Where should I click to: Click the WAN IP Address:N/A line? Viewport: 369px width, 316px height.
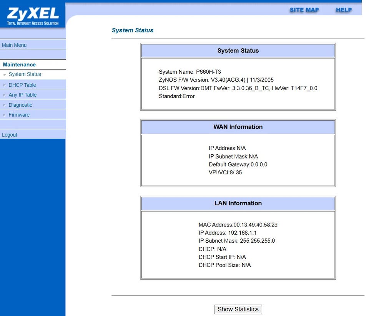click(x=227, y=148)
